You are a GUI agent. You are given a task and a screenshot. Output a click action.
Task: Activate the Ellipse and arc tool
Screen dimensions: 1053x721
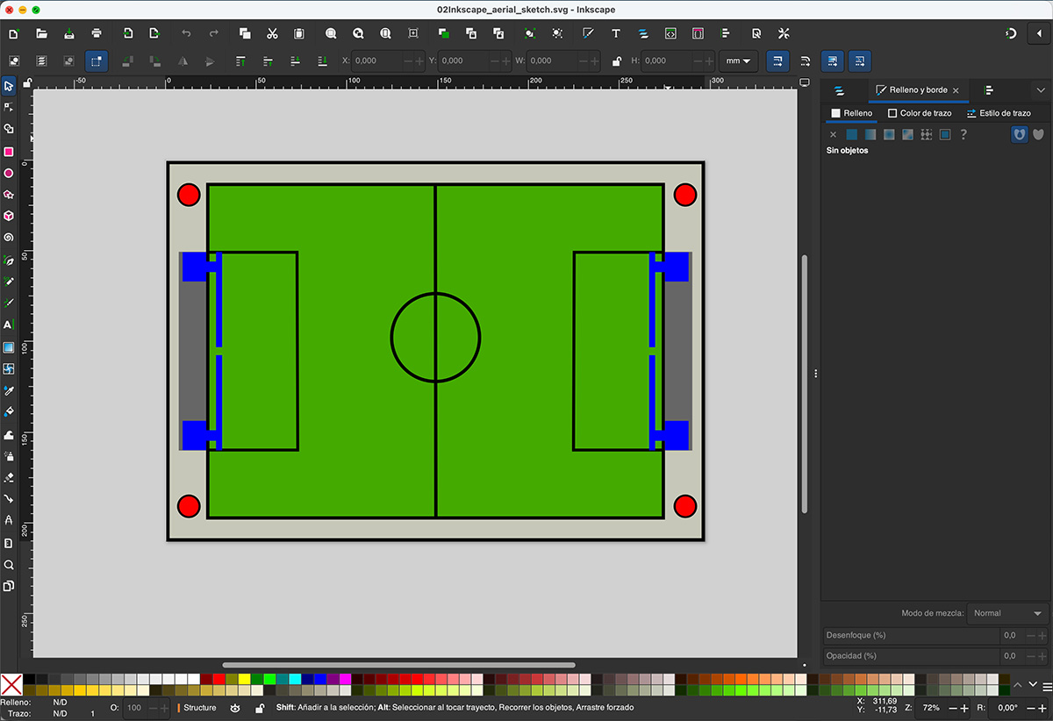tap(11, 172)
